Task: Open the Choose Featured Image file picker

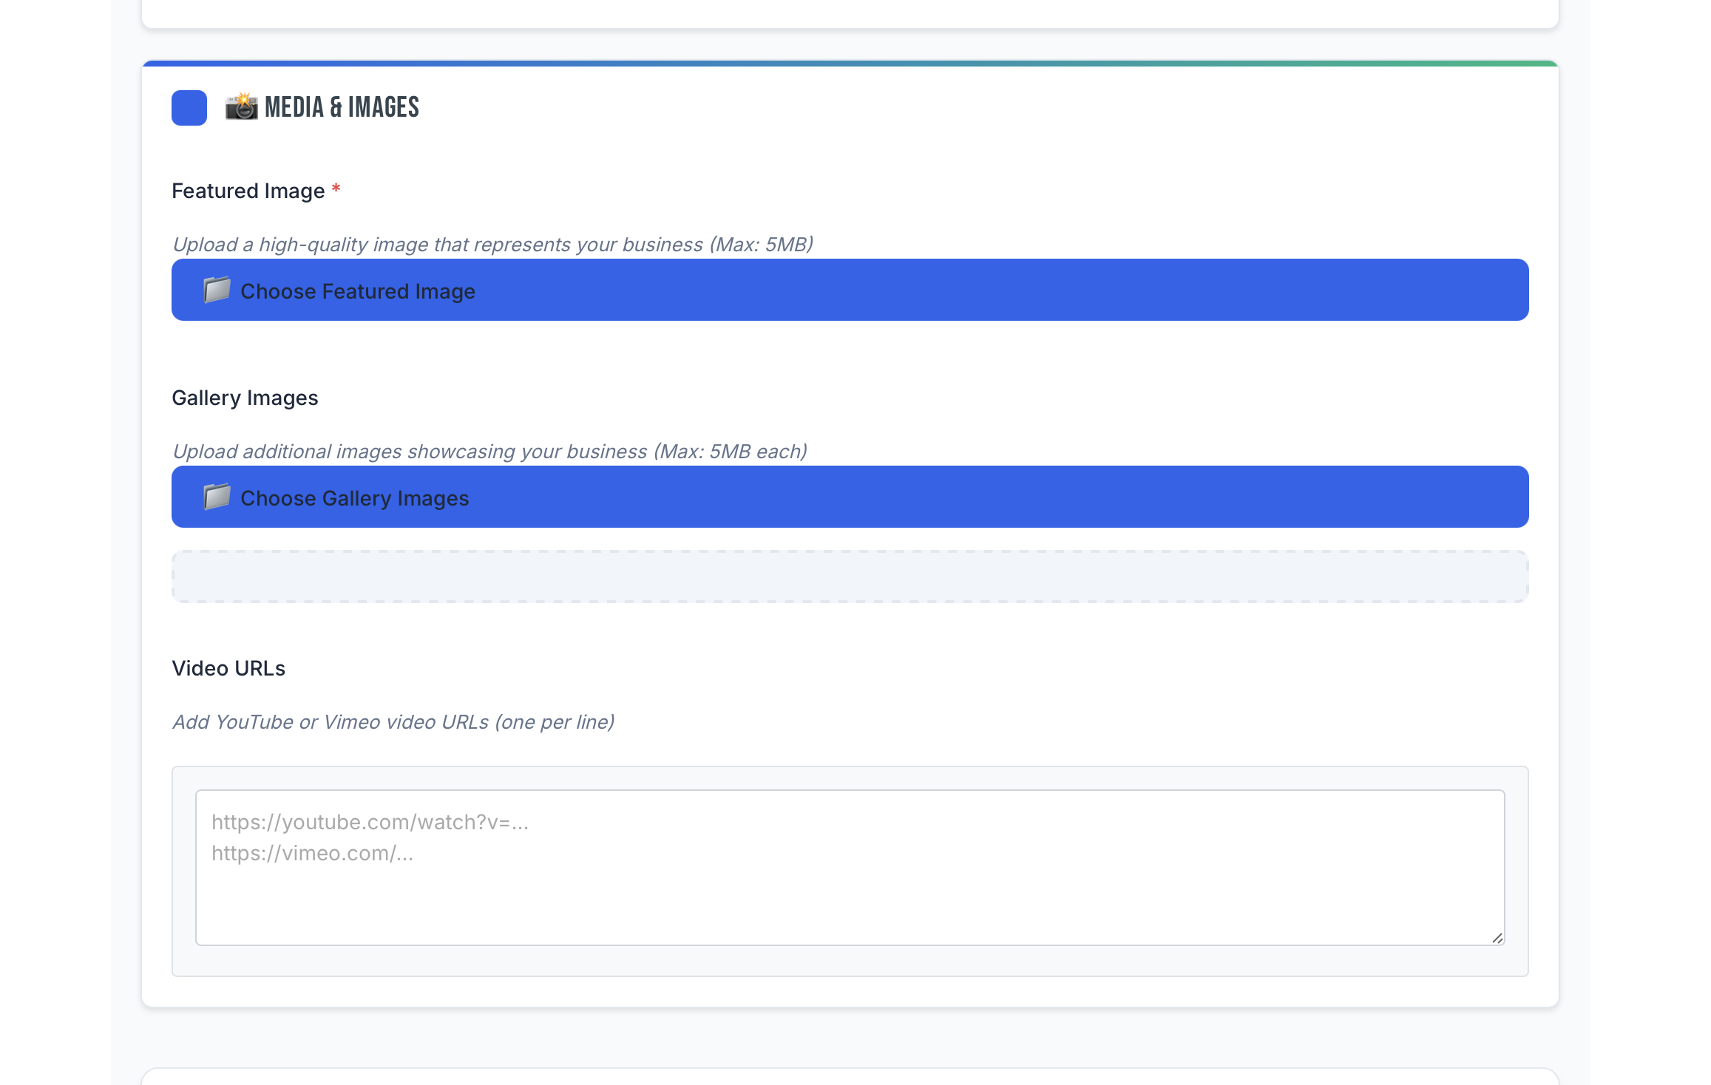Action: [850, 290]
